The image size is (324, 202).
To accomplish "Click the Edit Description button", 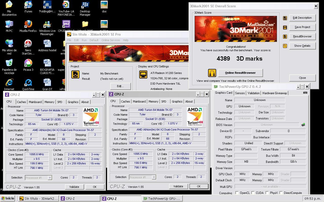I will [x=302, y=18].
